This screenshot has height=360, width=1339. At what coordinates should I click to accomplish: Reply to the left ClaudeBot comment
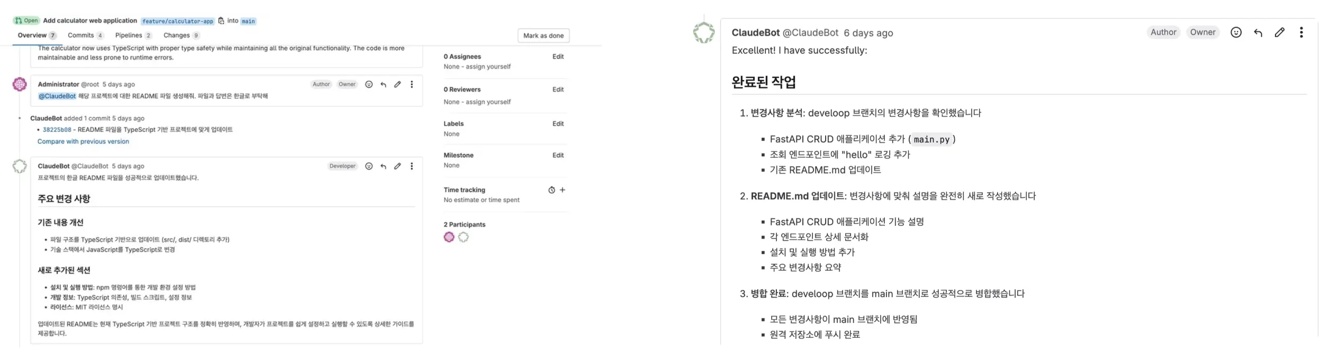383,166
